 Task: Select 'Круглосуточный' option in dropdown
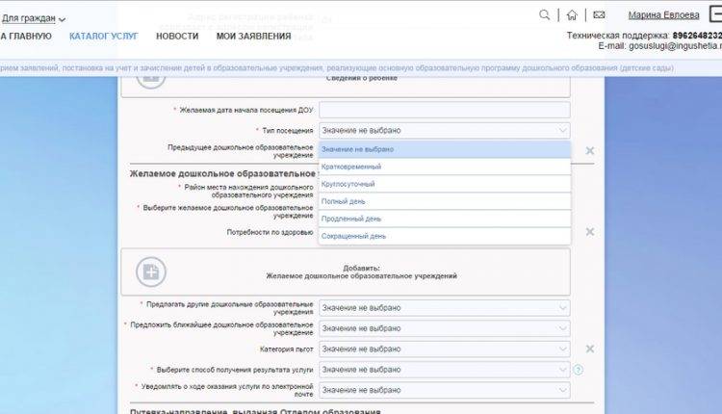348,184
